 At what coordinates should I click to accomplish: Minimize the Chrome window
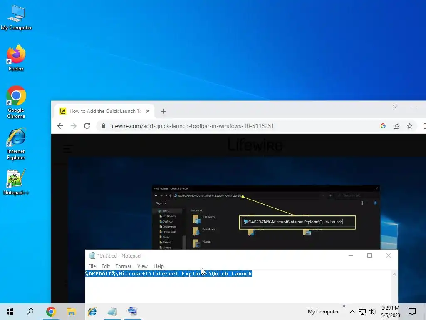point(414,107)
